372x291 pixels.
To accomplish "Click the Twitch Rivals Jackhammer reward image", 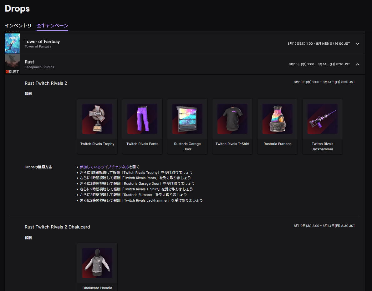I will (x=323, y=119).
